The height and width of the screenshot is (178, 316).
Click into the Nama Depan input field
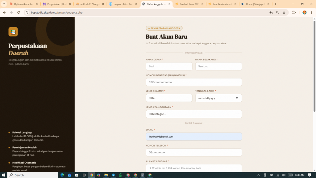coord(169,66)
